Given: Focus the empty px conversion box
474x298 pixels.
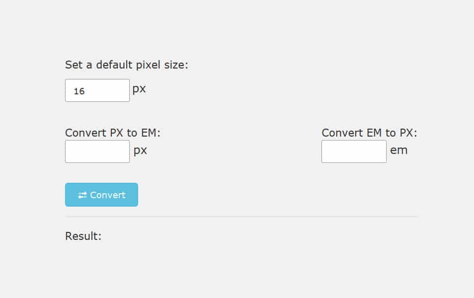Looking at the screenshot, I should (x=97, y=151).
